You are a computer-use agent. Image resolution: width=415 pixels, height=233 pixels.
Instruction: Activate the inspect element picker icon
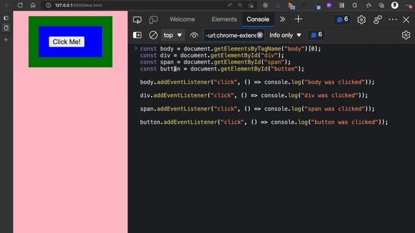(137, 19)
